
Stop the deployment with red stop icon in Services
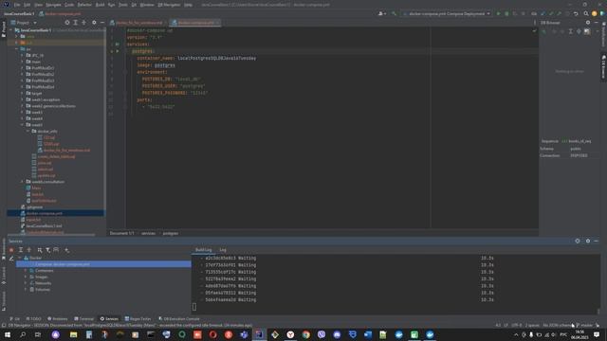point(11,250)
